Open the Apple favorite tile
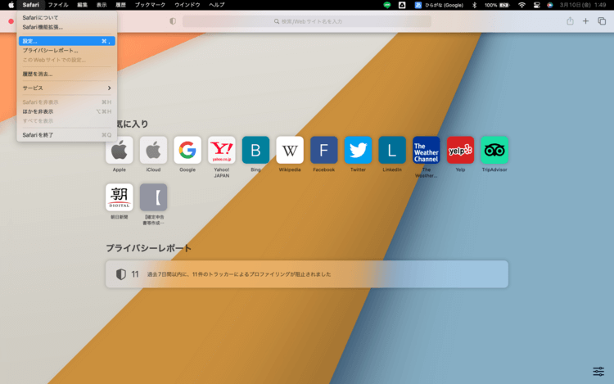 119,150
